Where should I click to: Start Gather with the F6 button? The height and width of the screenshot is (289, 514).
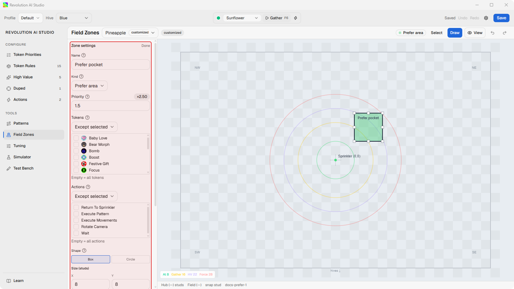tap(277, 18)
